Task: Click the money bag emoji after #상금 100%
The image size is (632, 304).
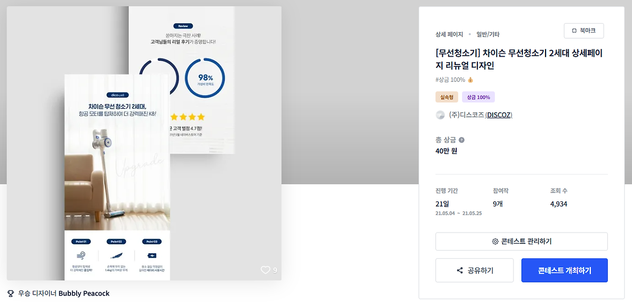Action: coord(470,80)
